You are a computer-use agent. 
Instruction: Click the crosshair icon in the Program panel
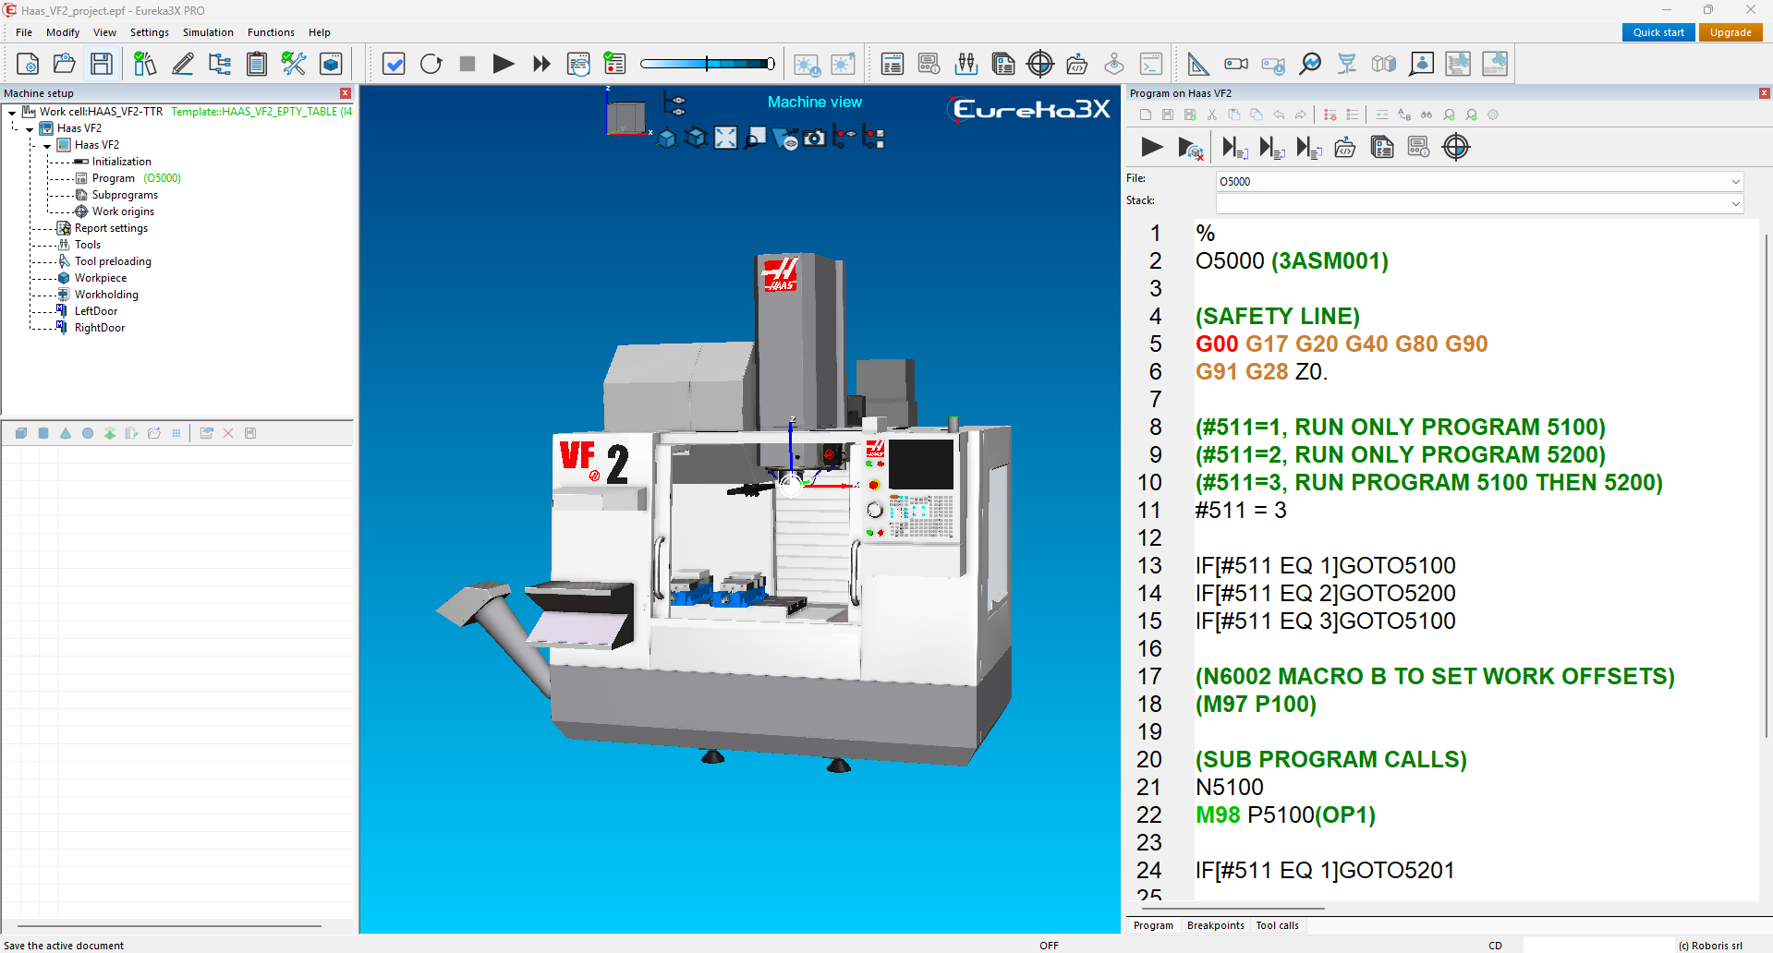tap(1456, 147)
